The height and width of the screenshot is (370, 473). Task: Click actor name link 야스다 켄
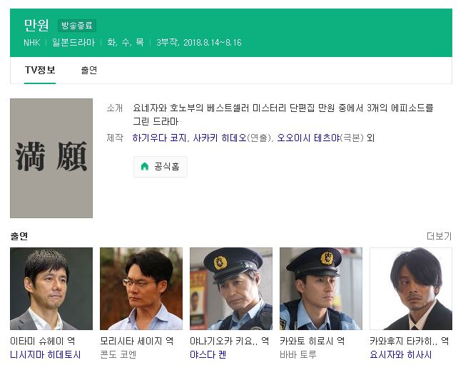pos(208,354)
